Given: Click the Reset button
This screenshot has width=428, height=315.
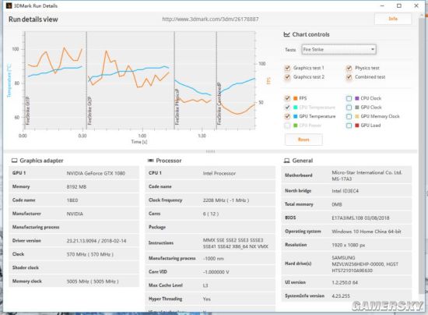Looking at the screenshot, I should [x=303, y=140].
